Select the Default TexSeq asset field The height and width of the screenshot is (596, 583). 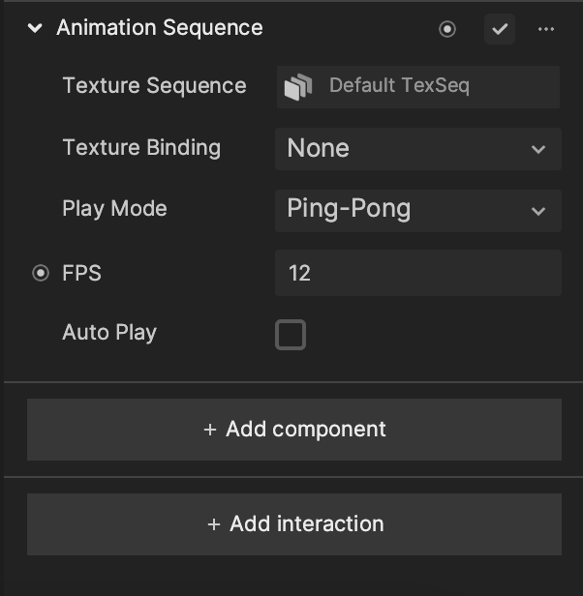(x=418, y=87)
